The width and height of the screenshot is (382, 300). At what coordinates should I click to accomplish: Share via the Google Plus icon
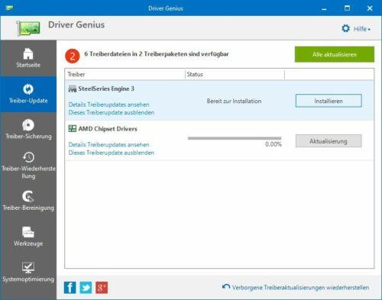click(x=102, y=288)
